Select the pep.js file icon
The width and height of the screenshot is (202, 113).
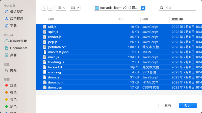tap(45, 42)
